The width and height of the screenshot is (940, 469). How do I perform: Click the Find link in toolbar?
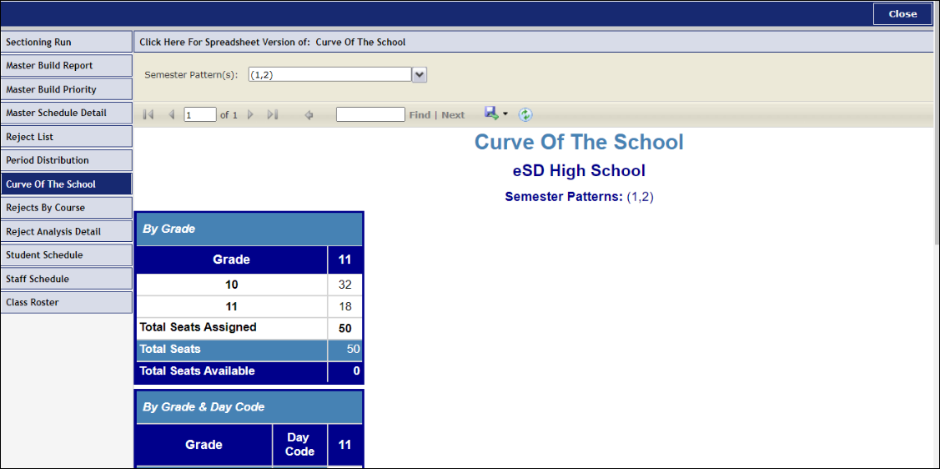[x=420, y=115]
